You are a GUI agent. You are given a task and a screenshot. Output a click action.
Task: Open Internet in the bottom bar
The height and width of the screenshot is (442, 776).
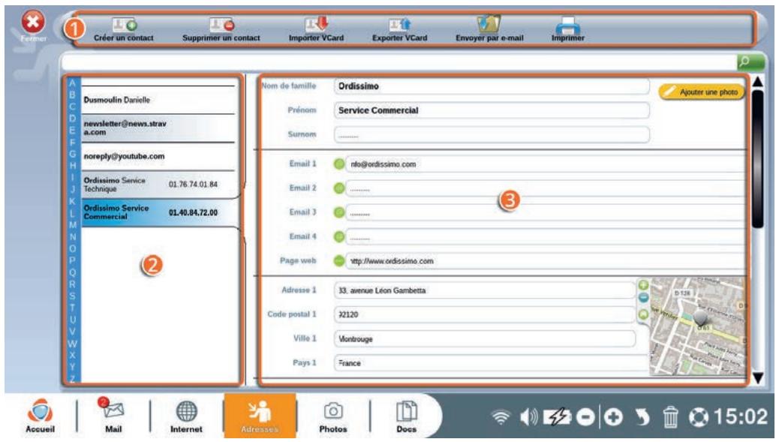(x=187, y=416)
